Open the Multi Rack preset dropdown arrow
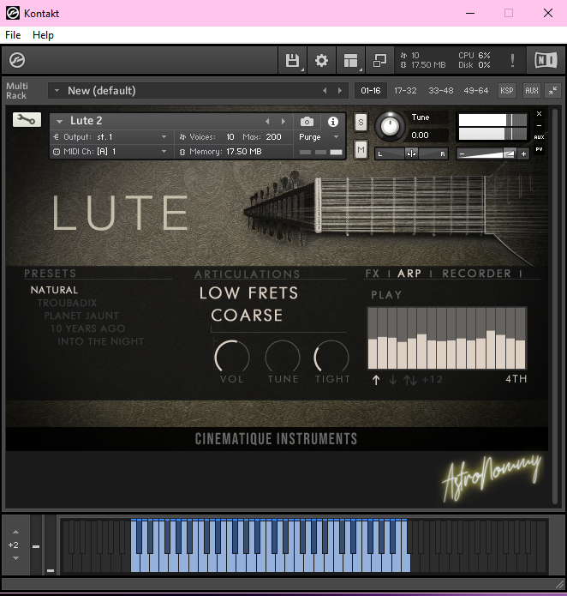The height and width of the screenshot is (596, 567). [57, 90]
